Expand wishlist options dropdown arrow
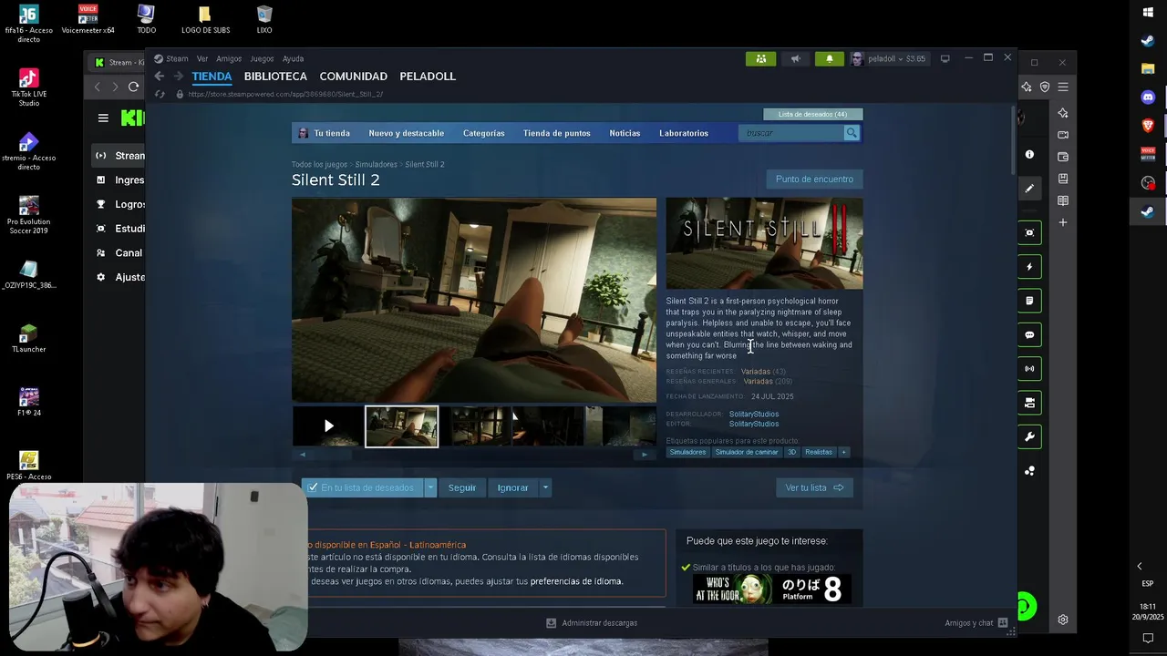1167x656 pixels. [x=430, y=487]
